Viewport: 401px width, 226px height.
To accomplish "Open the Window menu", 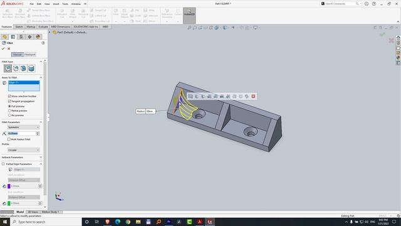I will 76,4.
